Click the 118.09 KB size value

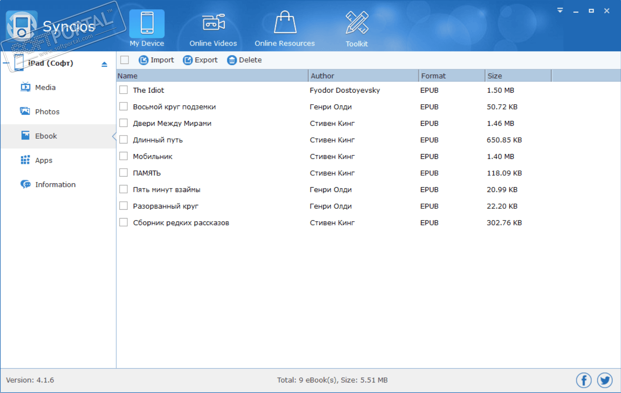(504, 173)
